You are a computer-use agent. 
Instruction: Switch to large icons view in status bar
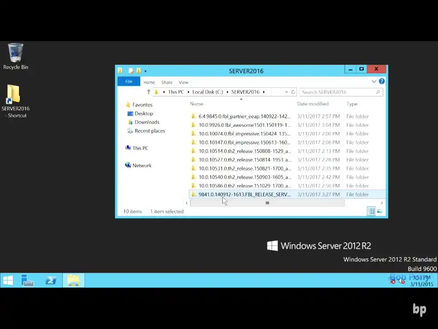380,211
